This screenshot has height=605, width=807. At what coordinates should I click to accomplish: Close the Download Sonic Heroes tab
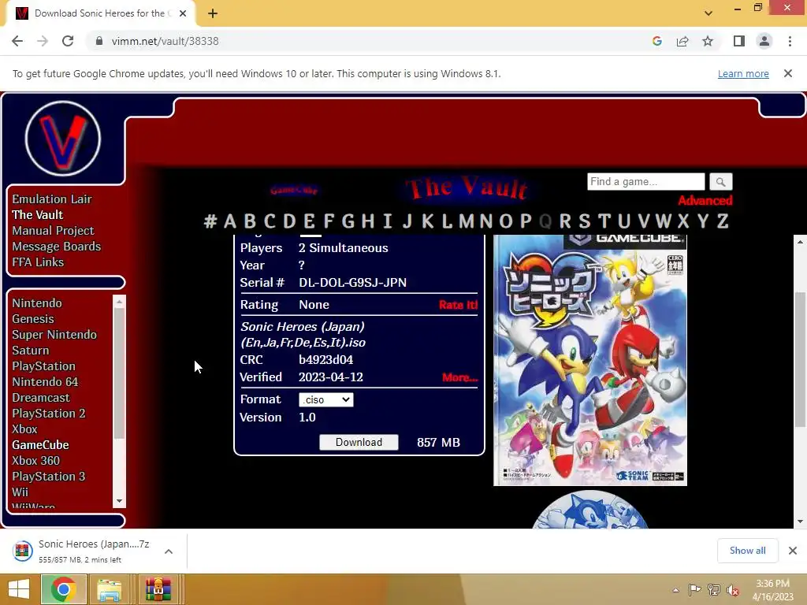coord(183,13)
